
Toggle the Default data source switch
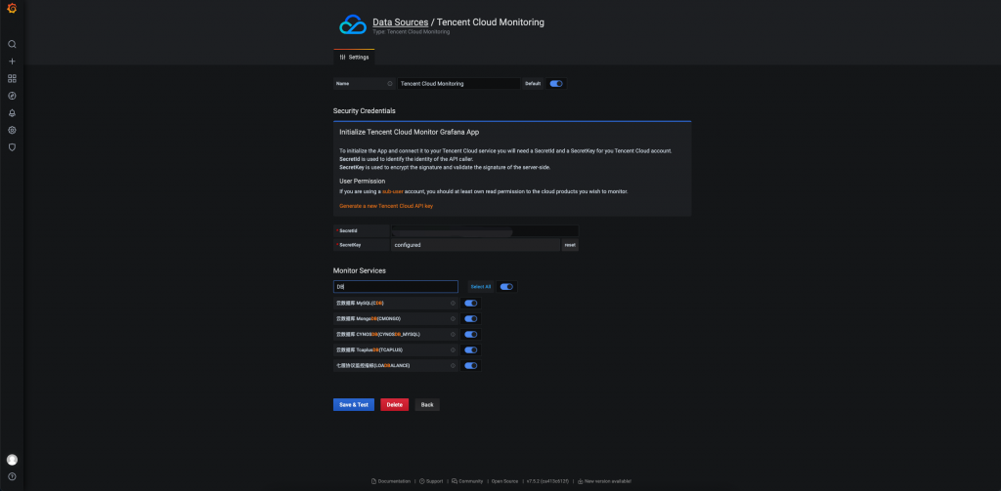pos(555,84)
